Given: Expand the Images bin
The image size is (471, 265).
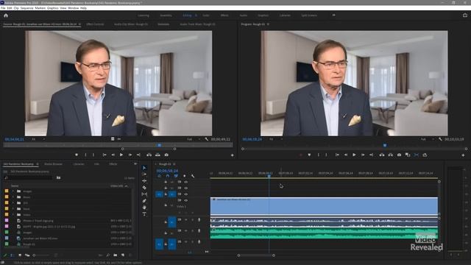Looking at the screenshot, I should coord(13,191).
